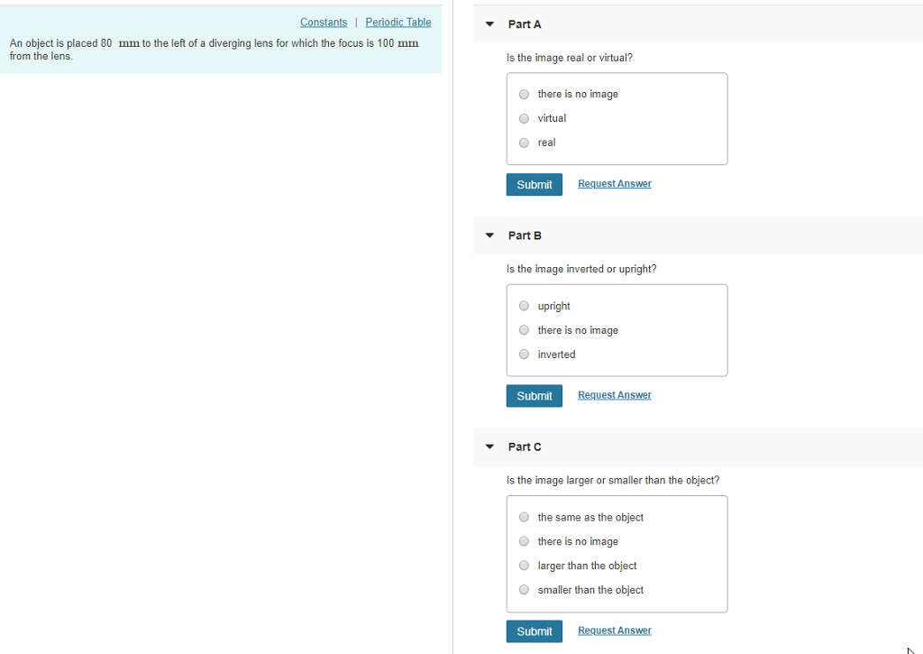Select the "inverted" option in Part B

524,354
